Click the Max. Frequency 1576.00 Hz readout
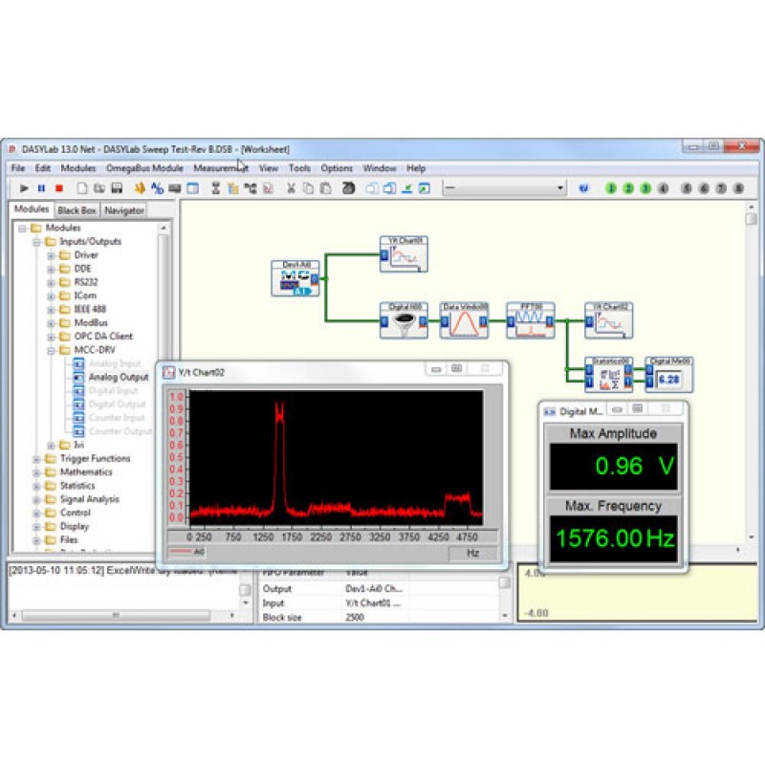 click(614, 538)
